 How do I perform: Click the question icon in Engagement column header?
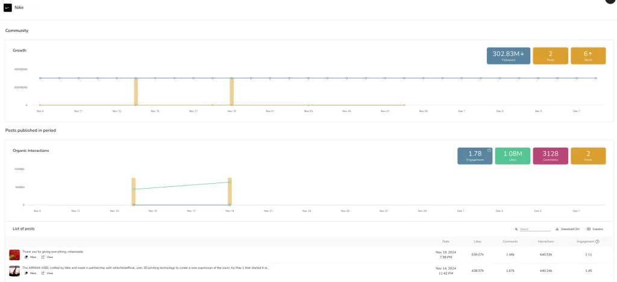[x=597, y=242]
